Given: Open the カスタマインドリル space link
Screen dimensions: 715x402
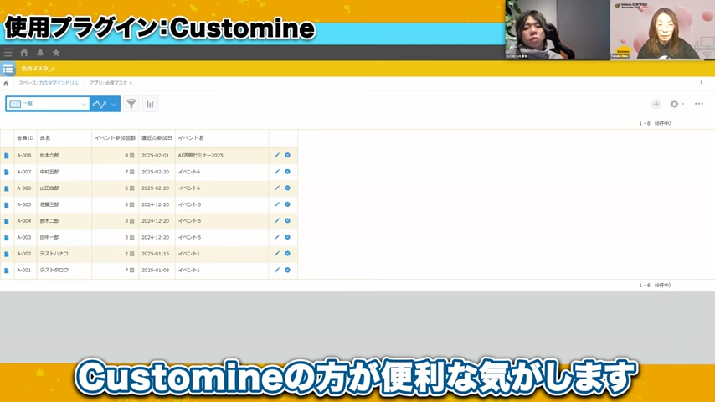Looking at the screenshot, I should (x=59, y=83).
